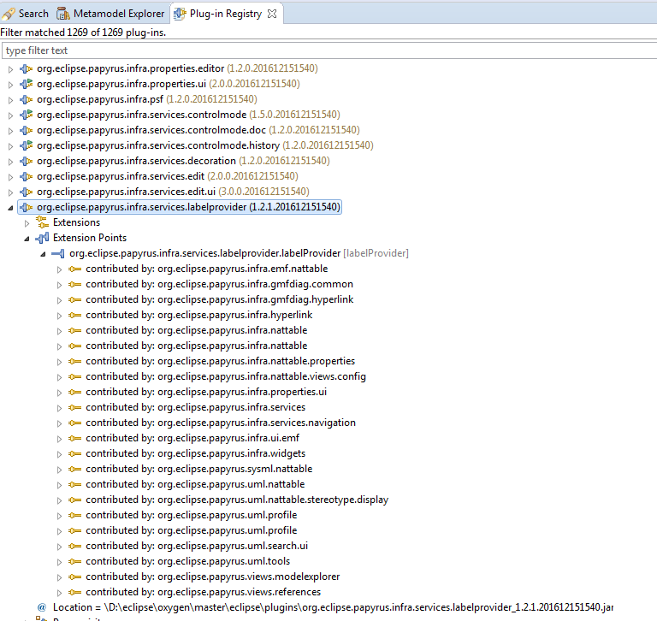
Task: Expand org.eclipse.papyrus.infra.psf plug-in node
Action: [11, 100]
